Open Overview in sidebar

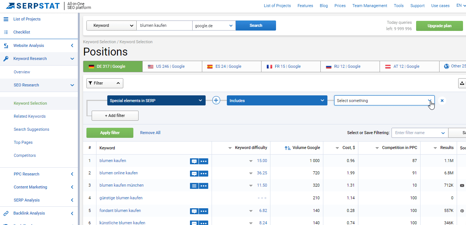click(22, 72)
